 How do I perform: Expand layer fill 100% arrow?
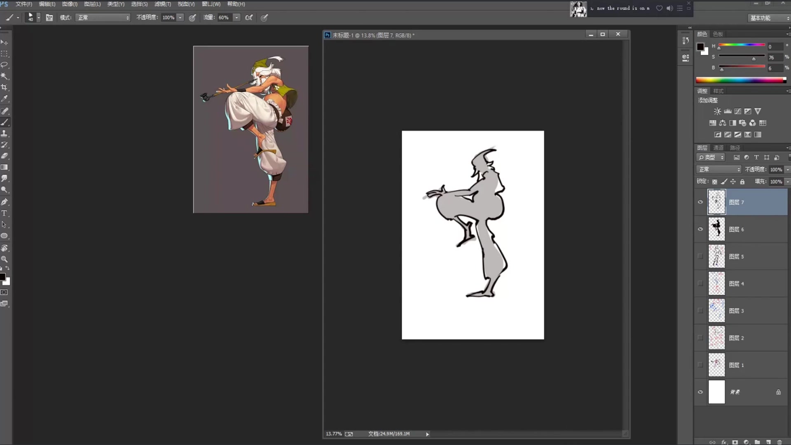pos(787,182)
